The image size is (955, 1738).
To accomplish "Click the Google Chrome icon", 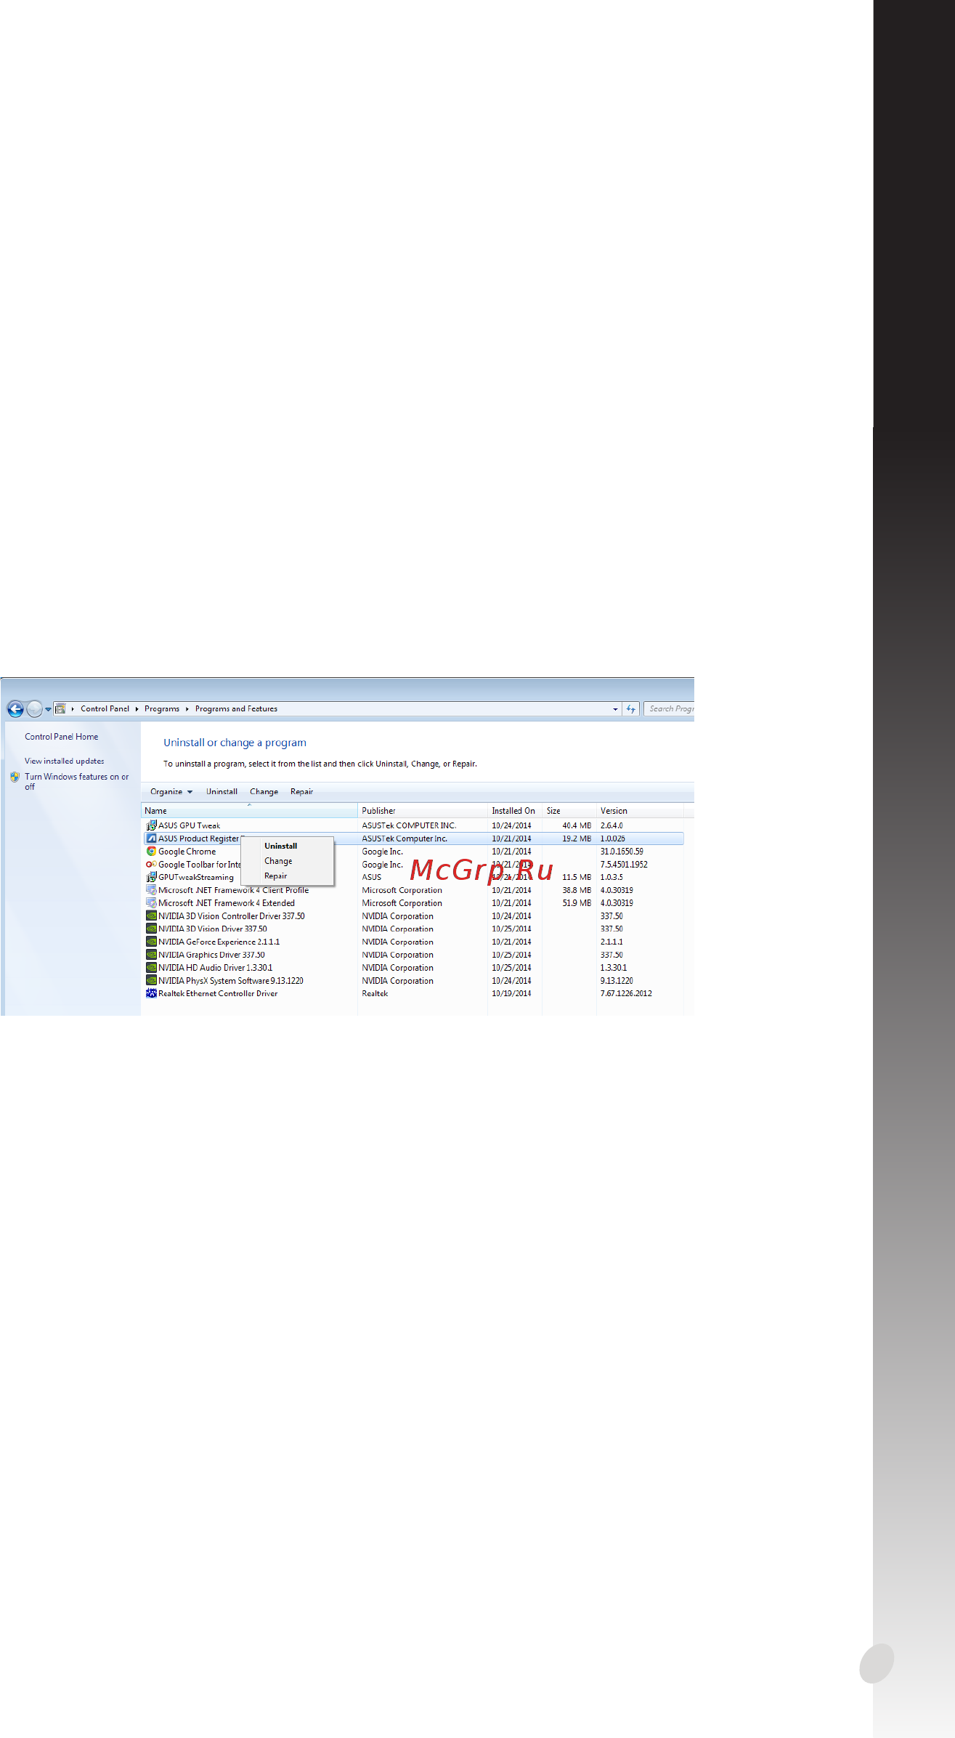I will [151, 852].
